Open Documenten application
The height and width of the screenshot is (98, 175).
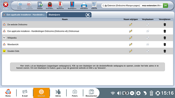91,93
